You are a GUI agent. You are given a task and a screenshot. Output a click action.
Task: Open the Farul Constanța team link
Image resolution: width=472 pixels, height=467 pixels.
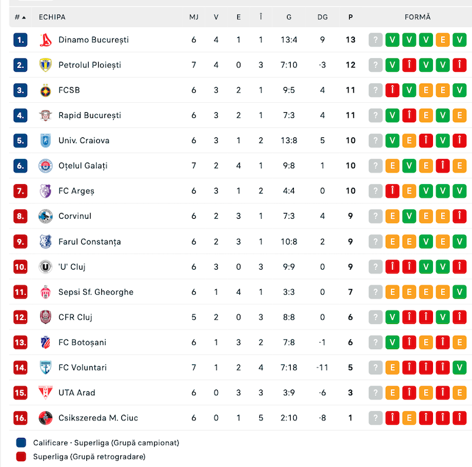click(90, 242)
